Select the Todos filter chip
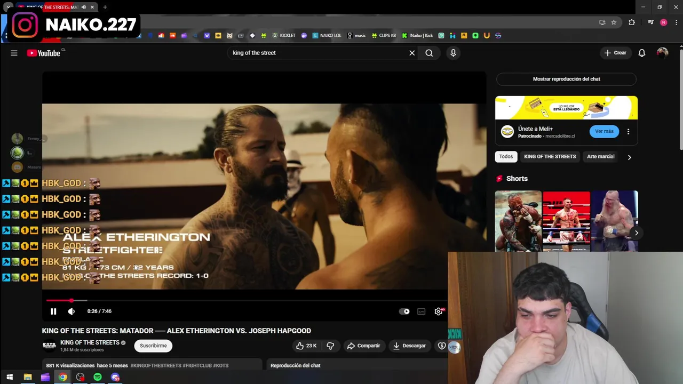The image size is (683, 384). (x=506, y=157)
